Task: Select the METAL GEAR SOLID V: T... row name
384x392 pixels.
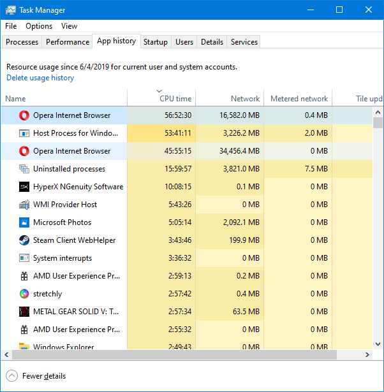Action: click(x=76, y=312)
